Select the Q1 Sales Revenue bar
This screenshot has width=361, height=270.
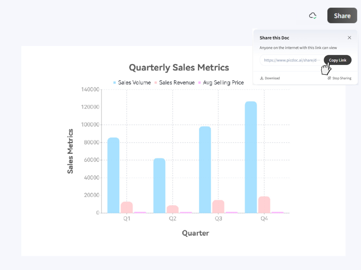(x=127, y=207)
